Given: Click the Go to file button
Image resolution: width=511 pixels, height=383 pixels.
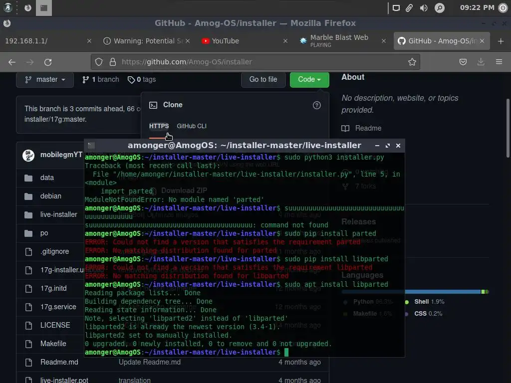Looking at the screenshot, I should tap(263, 79).
